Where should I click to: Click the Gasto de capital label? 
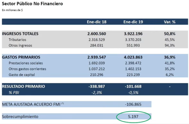22,75
